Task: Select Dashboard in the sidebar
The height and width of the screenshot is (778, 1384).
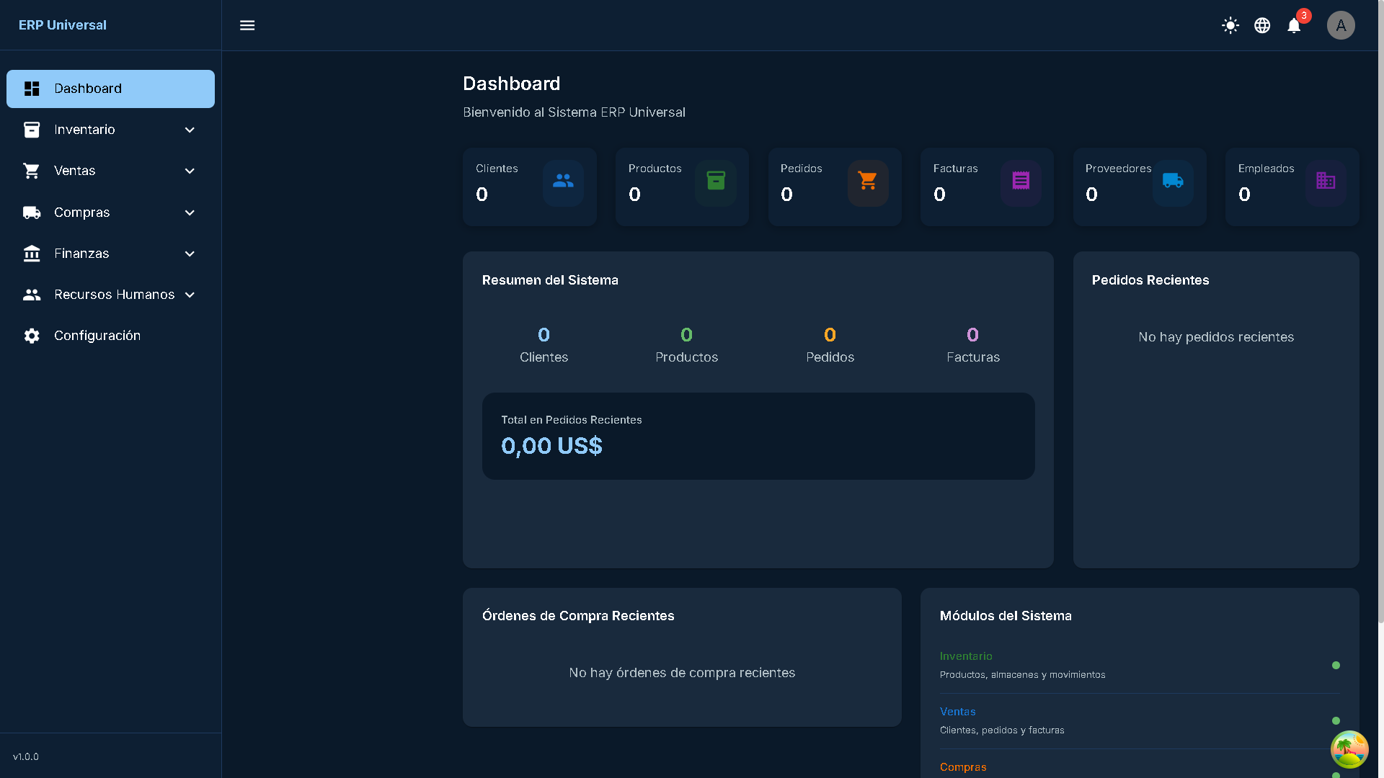Action: [110, 89]
